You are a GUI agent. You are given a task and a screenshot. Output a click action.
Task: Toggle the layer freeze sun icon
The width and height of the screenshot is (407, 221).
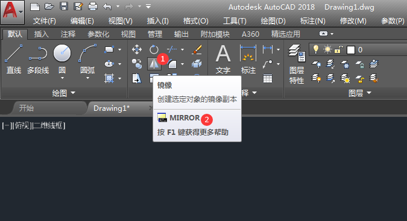click(327, 49)
